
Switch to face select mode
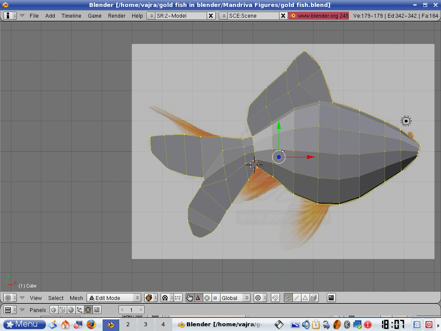click(x=305, y=298)
